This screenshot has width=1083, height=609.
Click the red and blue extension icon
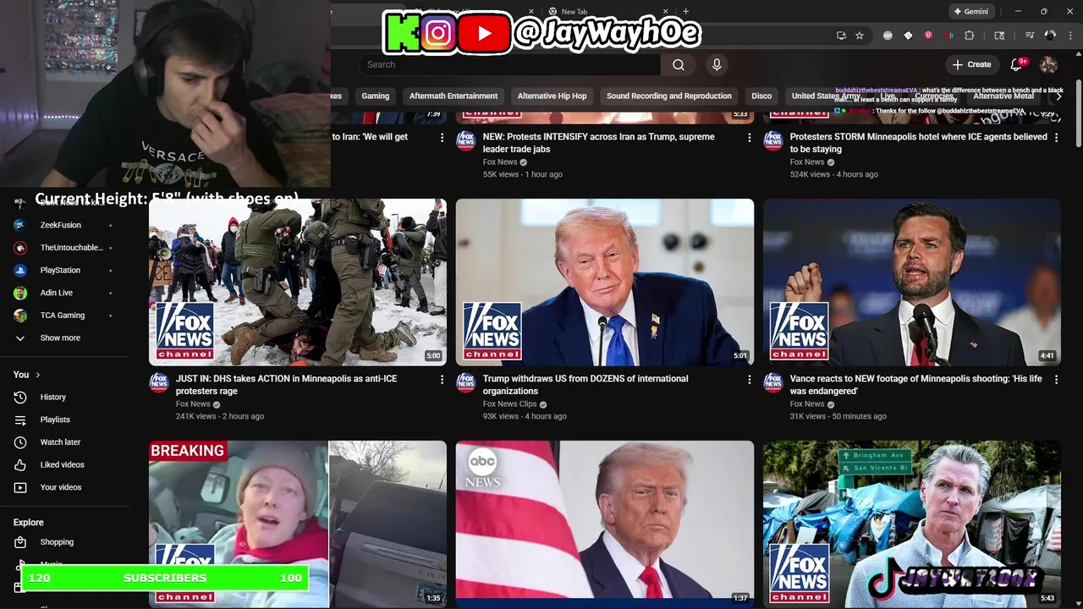click(x=948, y=36)
